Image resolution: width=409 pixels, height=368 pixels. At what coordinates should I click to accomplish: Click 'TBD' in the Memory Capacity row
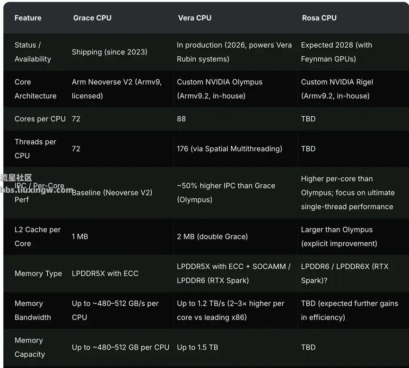(308, 347)
